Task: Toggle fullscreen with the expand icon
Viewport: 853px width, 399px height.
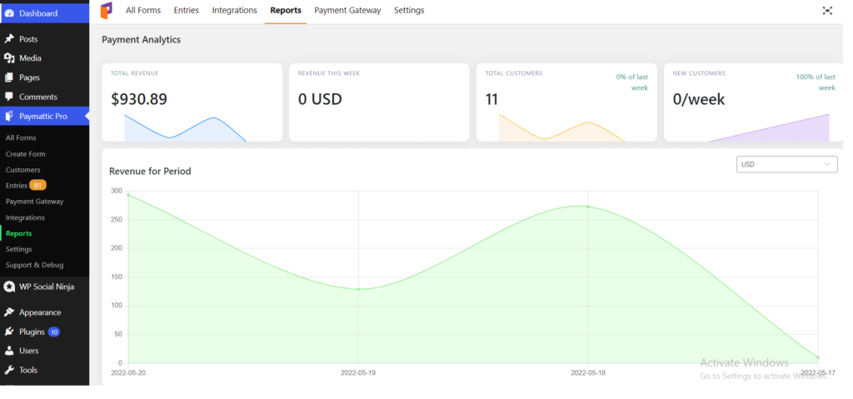Action: coord(827,10)
